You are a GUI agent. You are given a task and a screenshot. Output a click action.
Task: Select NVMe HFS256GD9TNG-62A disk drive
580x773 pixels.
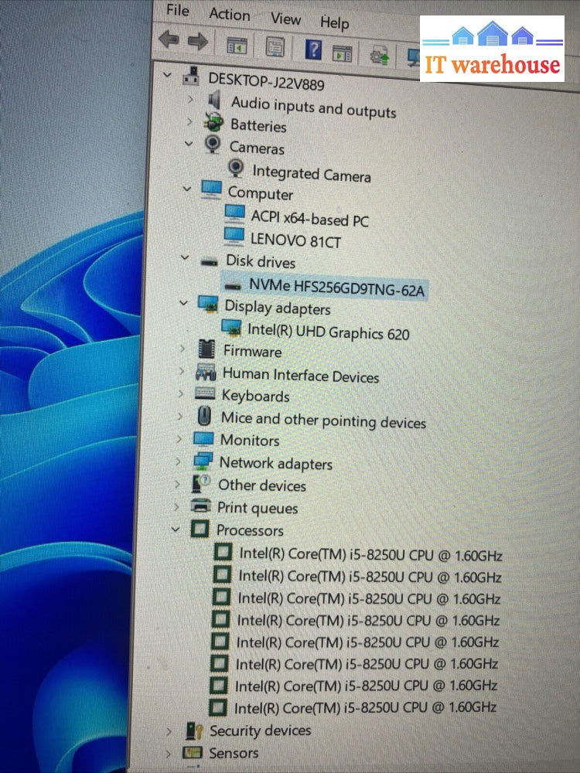click(x=336, y=287)
